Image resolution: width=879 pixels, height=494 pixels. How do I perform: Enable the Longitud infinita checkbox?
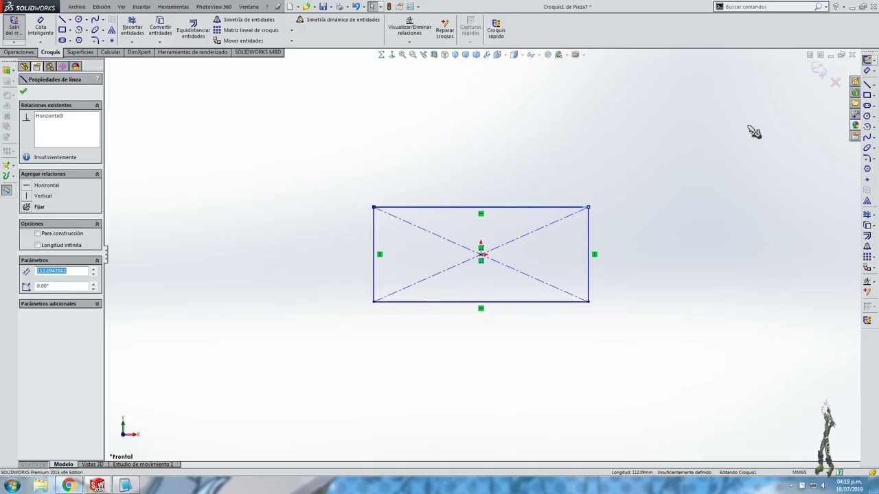[x=37, y=245]
